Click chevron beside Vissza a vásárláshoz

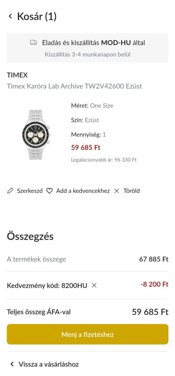click(12, 365)
